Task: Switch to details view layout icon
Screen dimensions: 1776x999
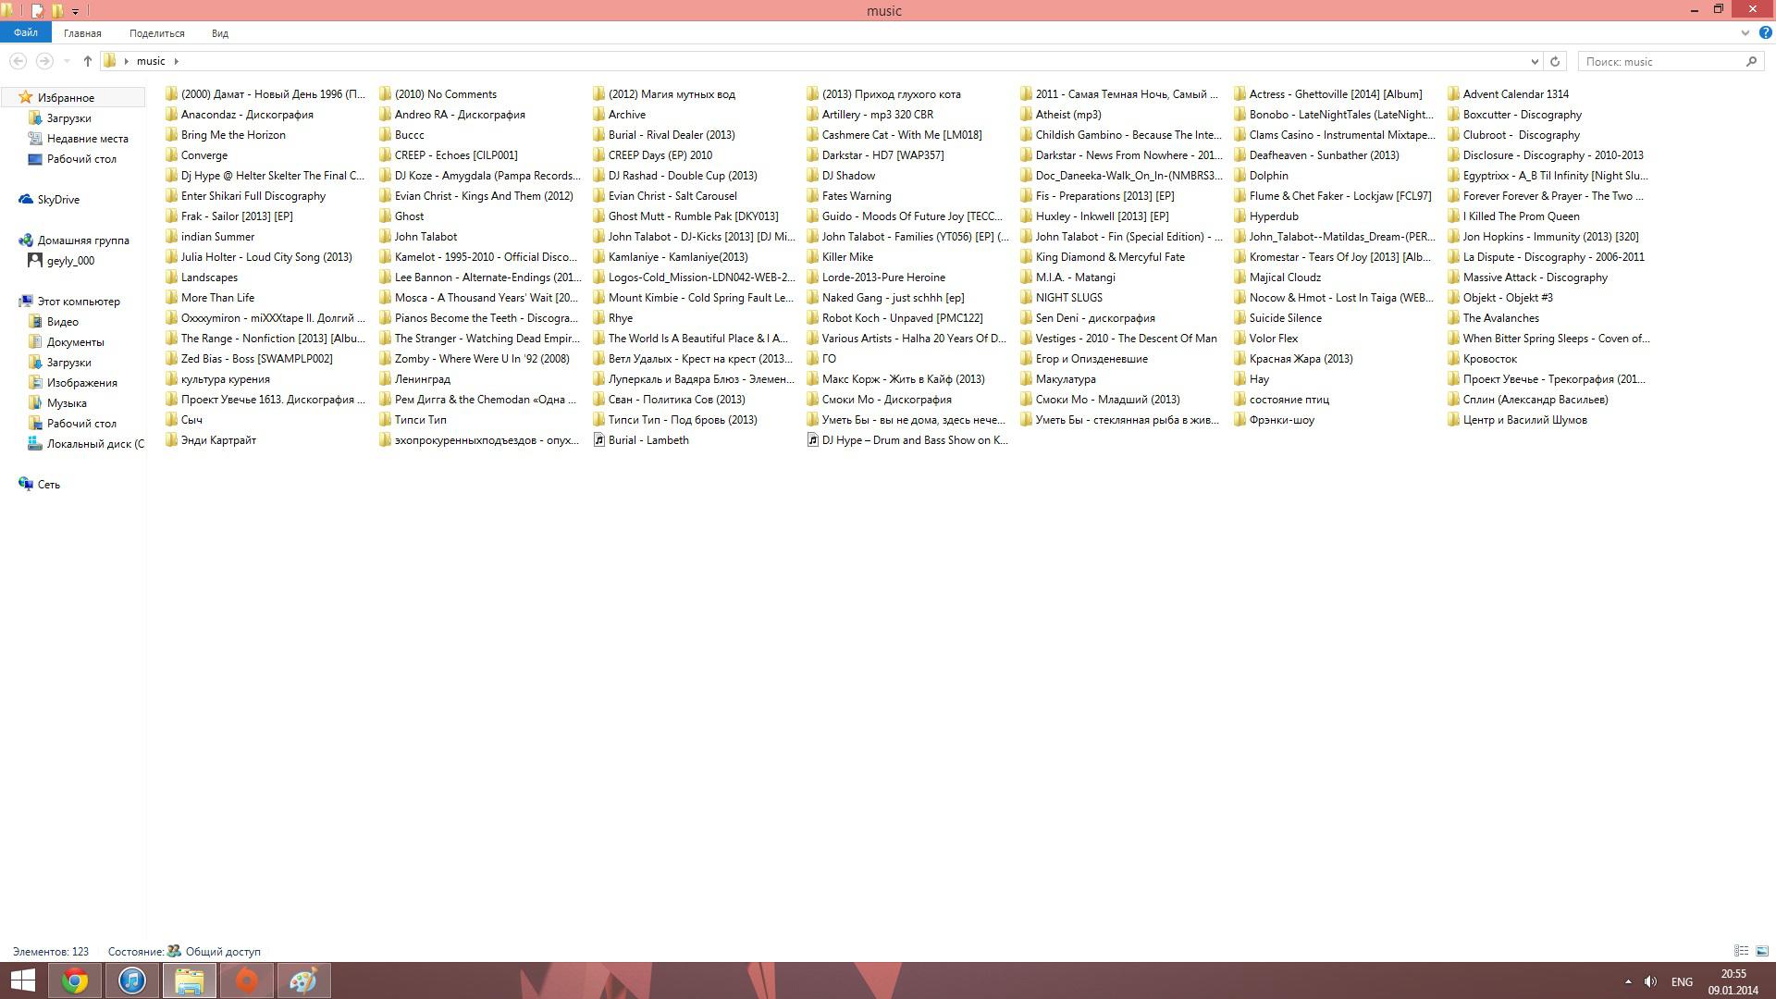Action: [1741, 951]
